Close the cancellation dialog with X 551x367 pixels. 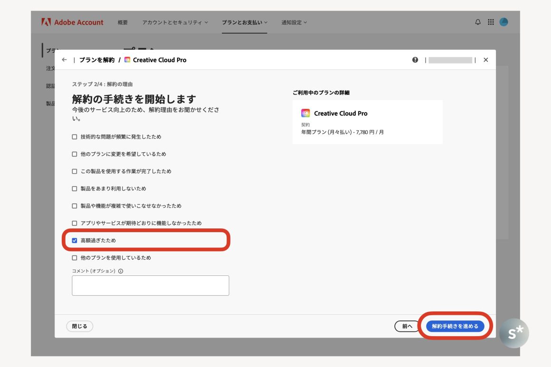pos(485,60)
